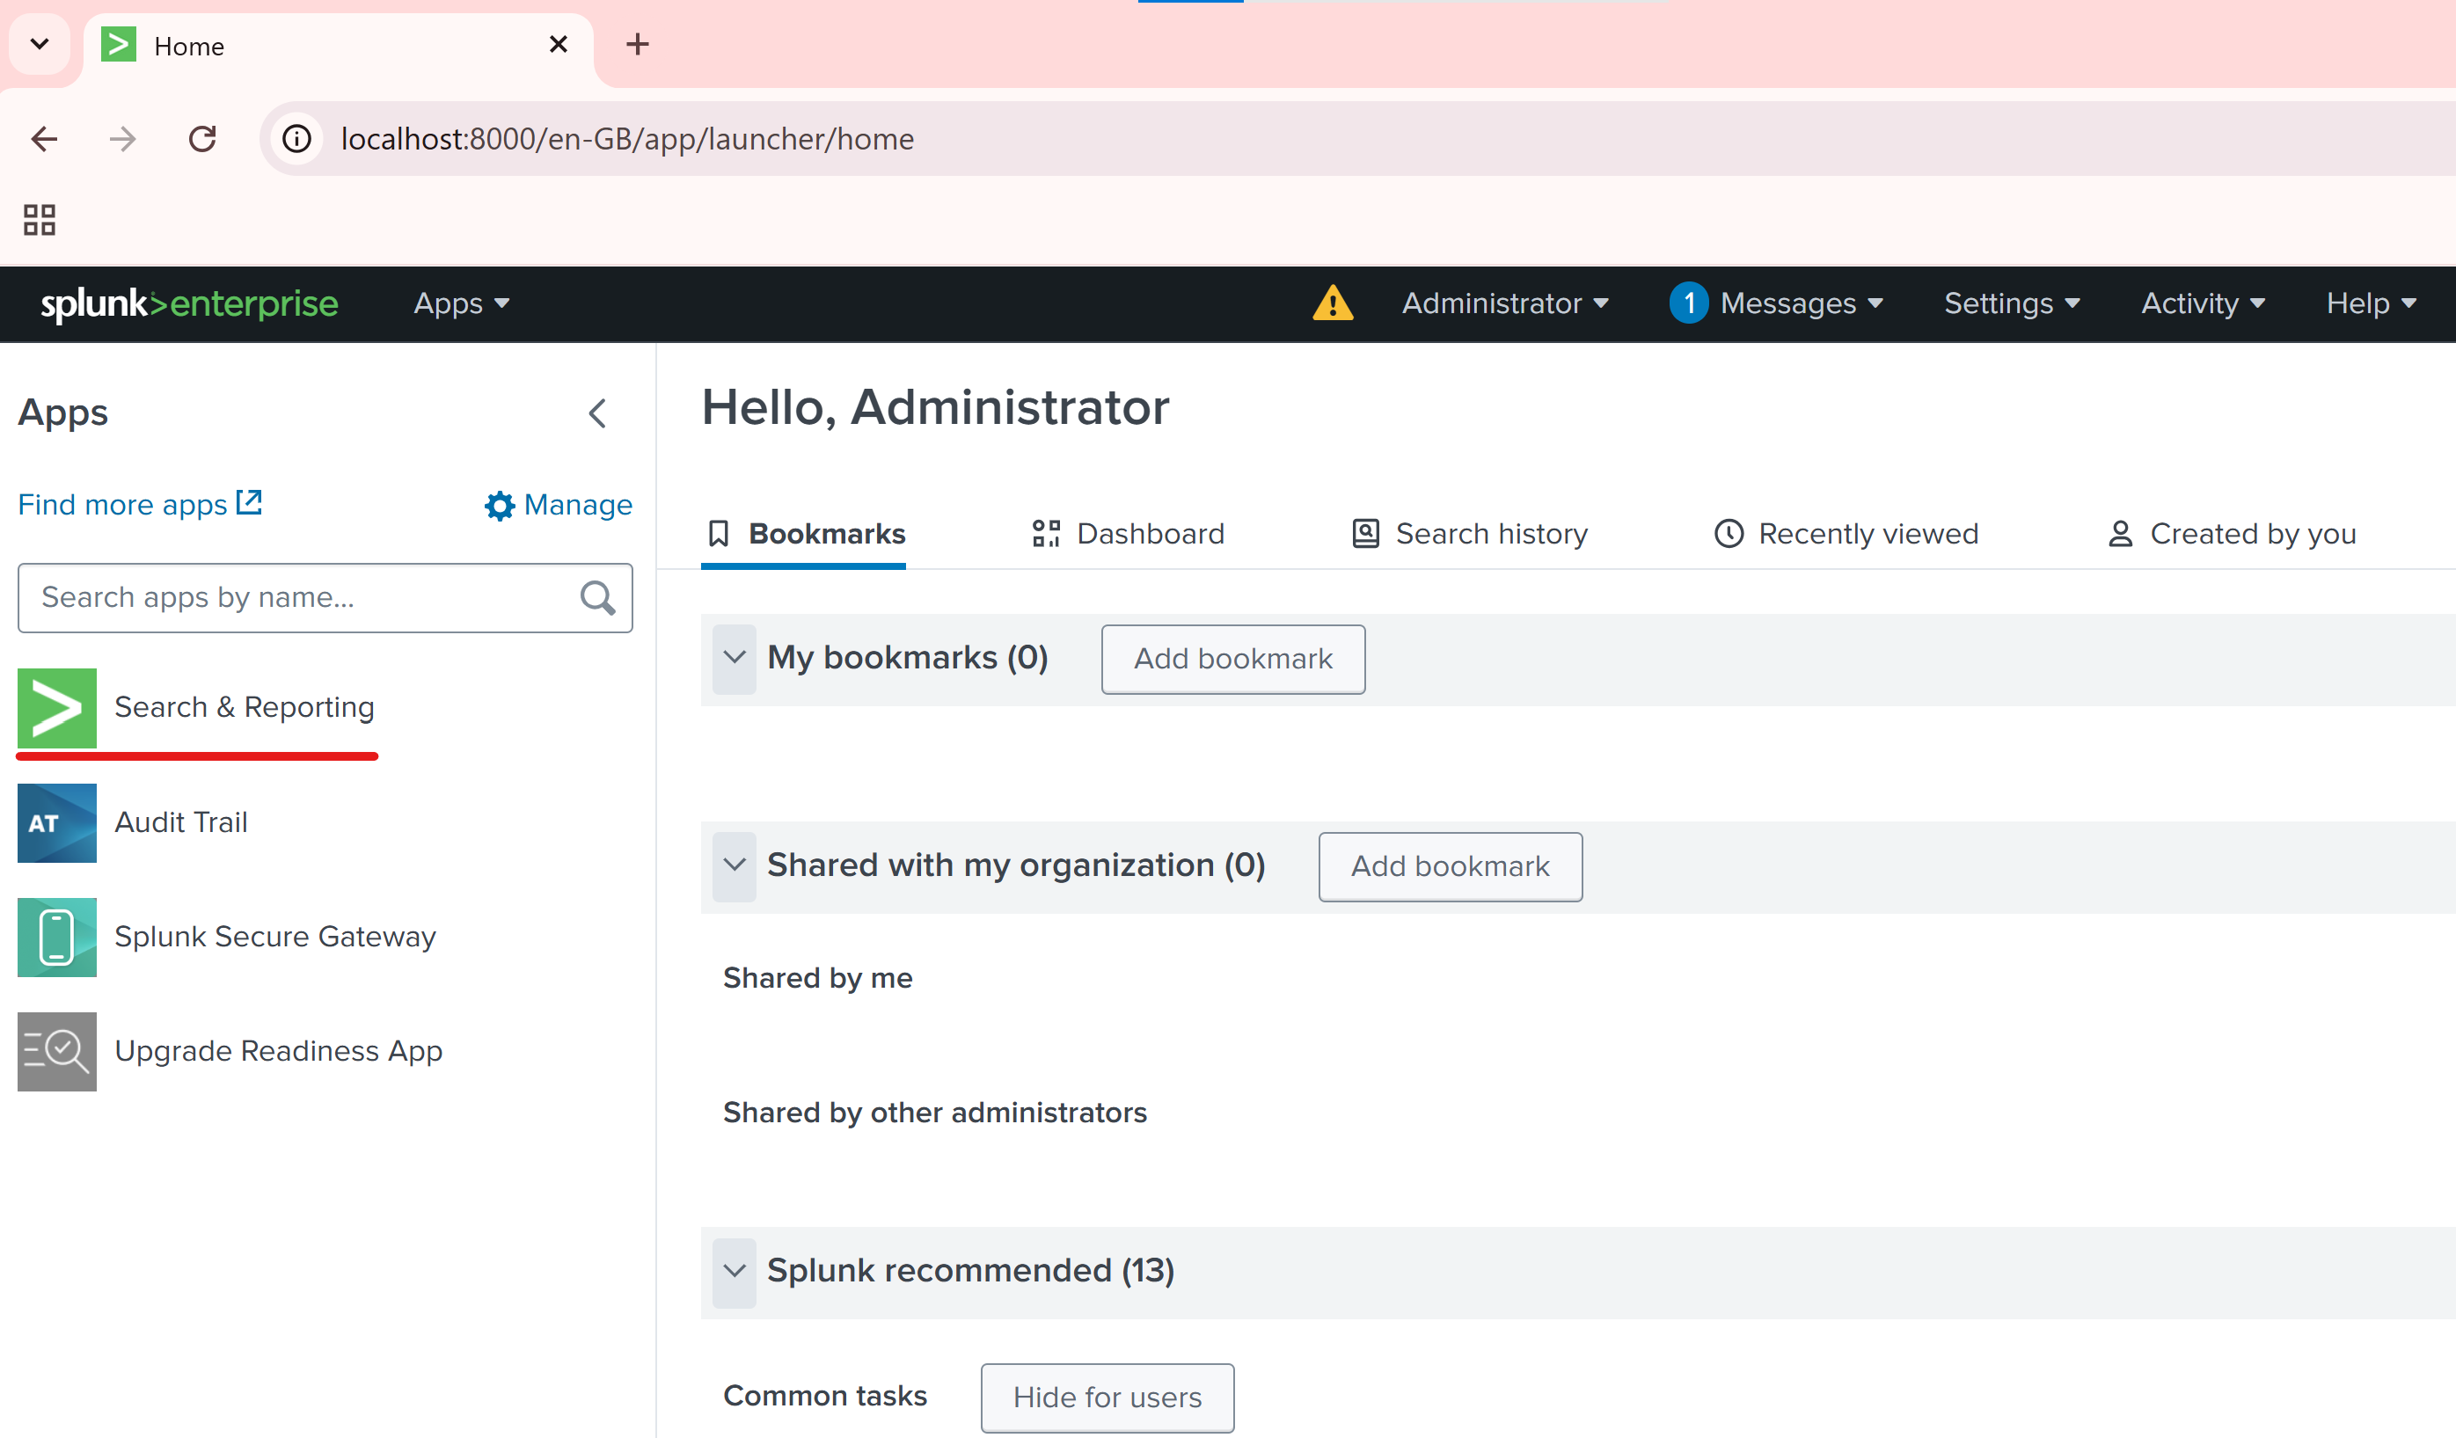The height and width of the screenshot is (1438, 2456).
Task: Collapse the Shared with my organization section
Action: 734,866
